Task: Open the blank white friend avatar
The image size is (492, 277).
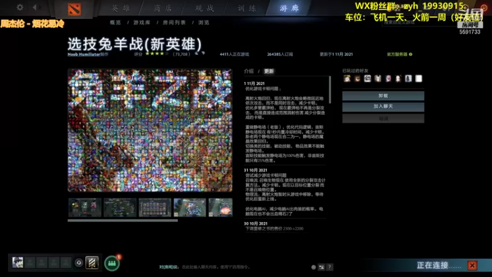Action: click(x=419, y=79)
